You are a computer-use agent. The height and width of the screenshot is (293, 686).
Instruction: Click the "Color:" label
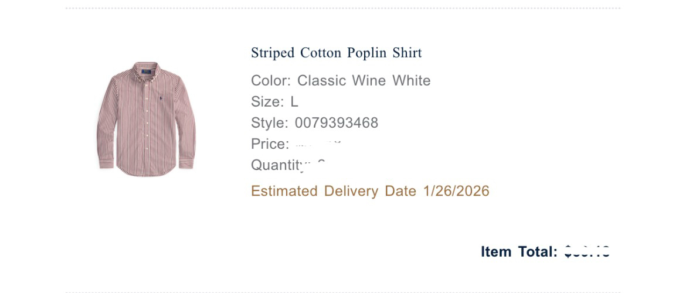click(270, 81)
